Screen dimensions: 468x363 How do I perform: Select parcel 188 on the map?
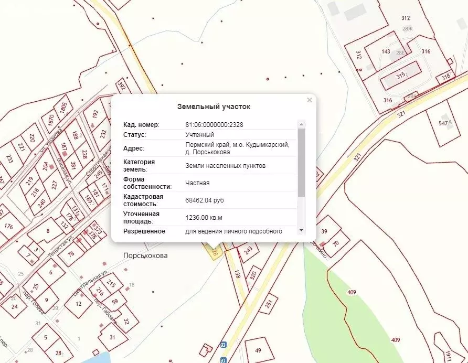click(x=75, y=135)
